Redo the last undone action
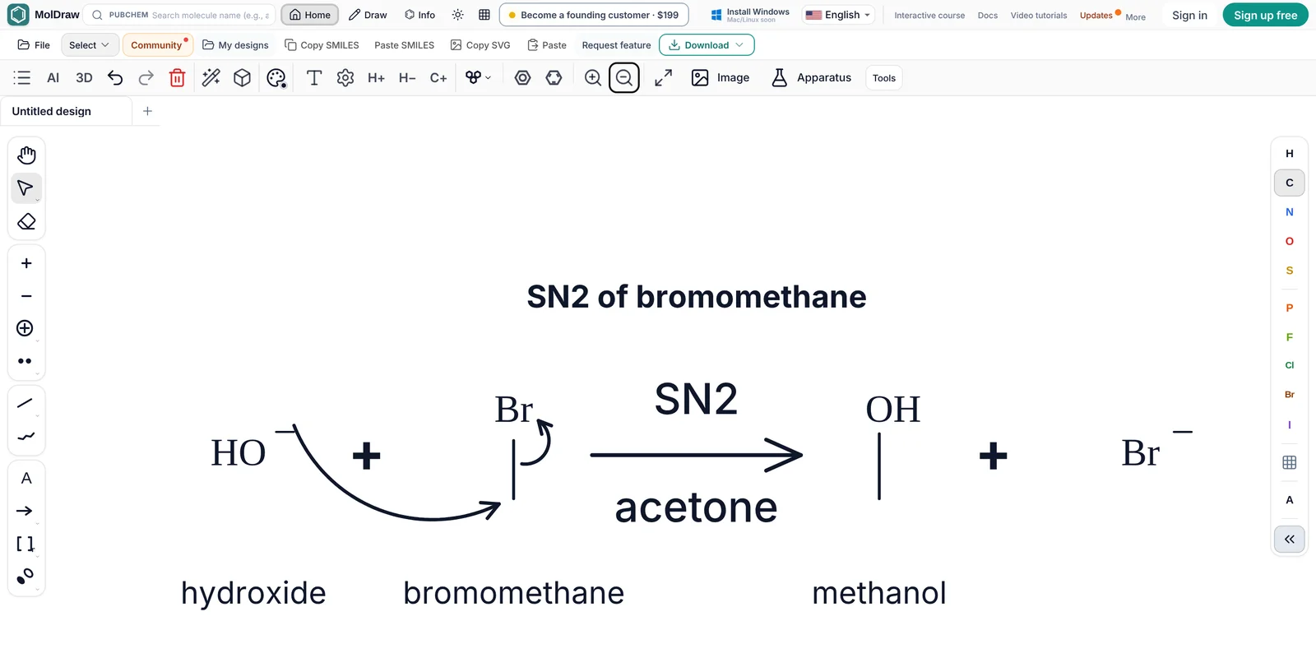The height and width of the screenshot is (658, 1316). (x=146, y=78)
